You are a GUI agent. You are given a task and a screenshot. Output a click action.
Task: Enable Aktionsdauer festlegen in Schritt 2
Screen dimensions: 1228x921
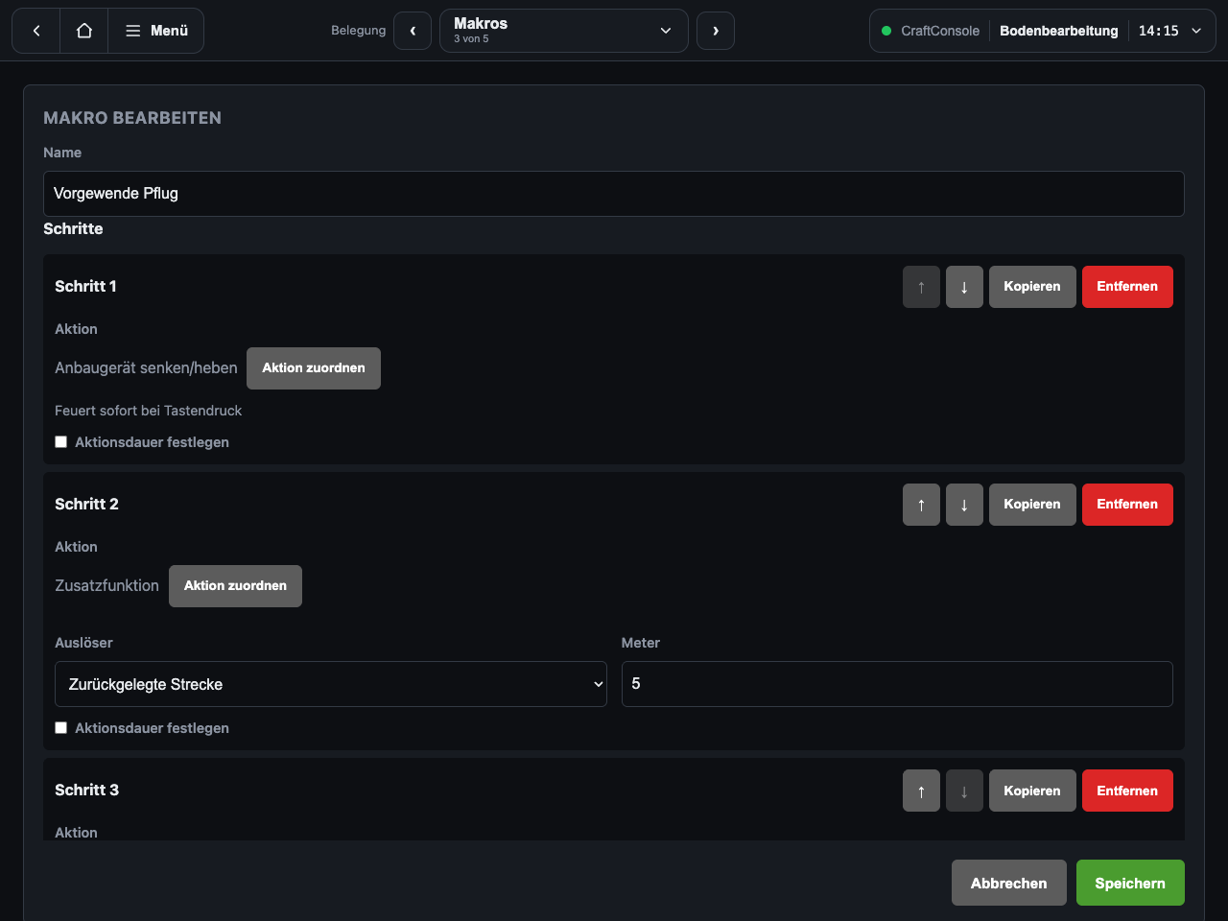click(x=61, y=728)
